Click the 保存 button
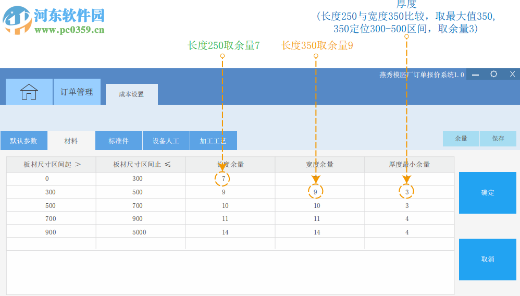This screenshot has height=296, width=520. (x=498, y=139)
